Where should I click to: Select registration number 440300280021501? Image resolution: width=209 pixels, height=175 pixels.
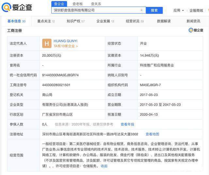56,85
